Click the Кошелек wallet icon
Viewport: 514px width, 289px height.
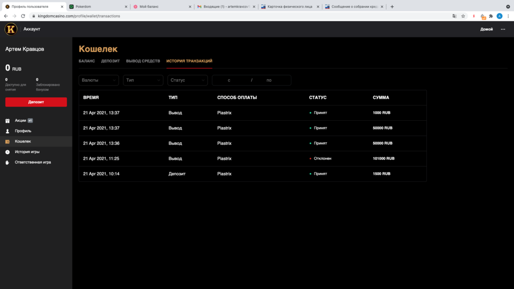point(8,141)
